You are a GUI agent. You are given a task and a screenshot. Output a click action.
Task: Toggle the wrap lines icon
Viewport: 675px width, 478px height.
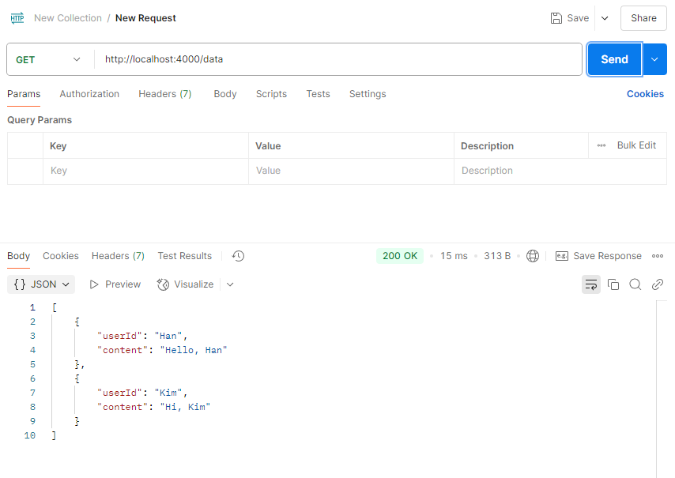click(x=591, y=284)
